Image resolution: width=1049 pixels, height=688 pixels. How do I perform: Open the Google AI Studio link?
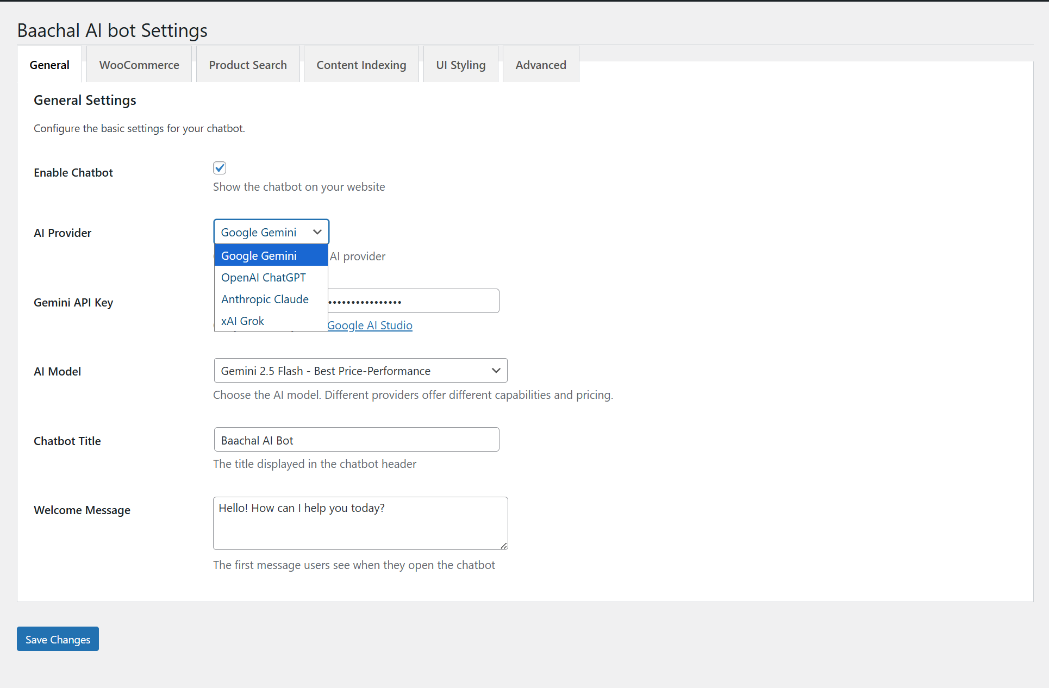click(x=370, y=325)
